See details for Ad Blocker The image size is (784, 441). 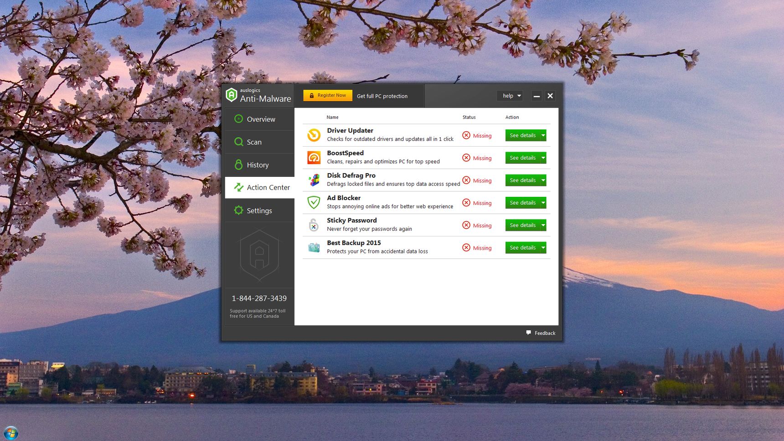tap(522, 203)
